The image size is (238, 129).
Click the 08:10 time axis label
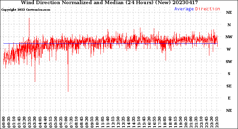pos(77,122)
